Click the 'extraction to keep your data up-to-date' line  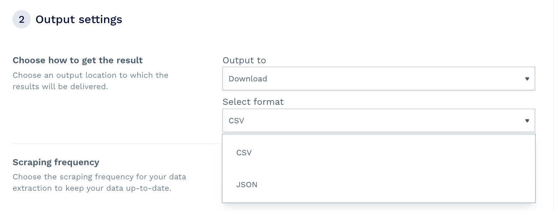tap(92, 188)
